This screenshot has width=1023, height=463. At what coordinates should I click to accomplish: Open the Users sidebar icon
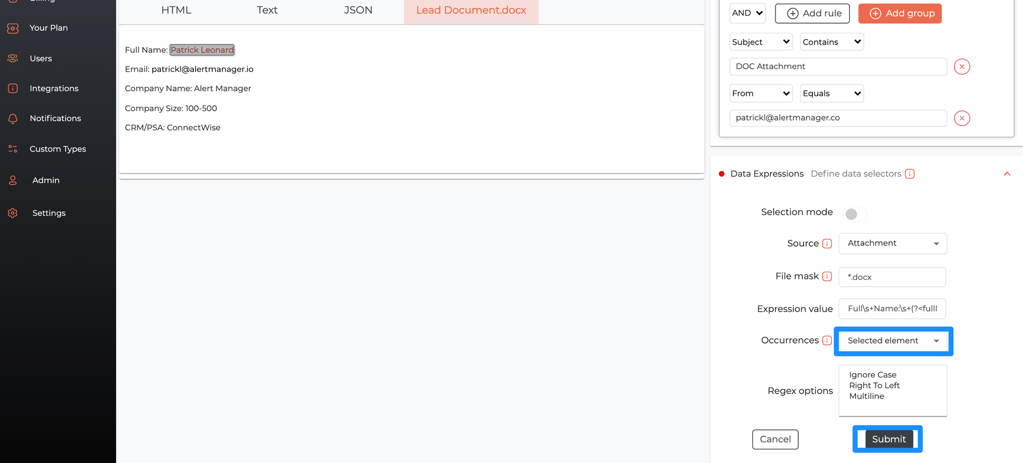point(12,58)
